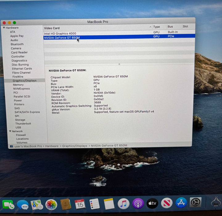Open System Preferences from the Dock

coord(195,202)
